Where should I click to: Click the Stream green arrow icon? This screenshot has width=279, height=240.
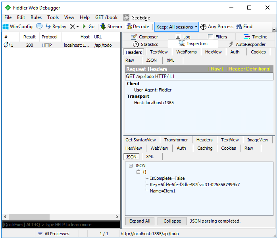point(103,27)
